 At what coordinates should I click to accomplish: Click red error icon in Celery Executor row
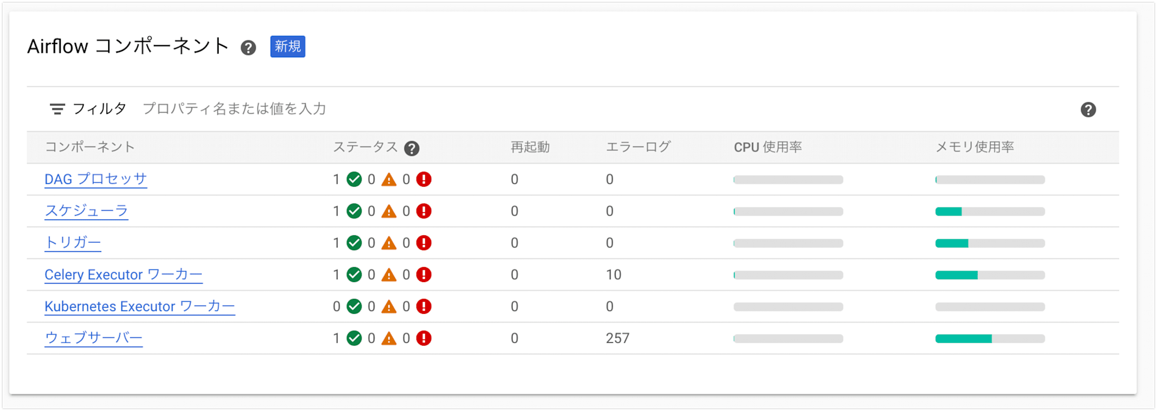pyautogui.click(x=424, y=275)
